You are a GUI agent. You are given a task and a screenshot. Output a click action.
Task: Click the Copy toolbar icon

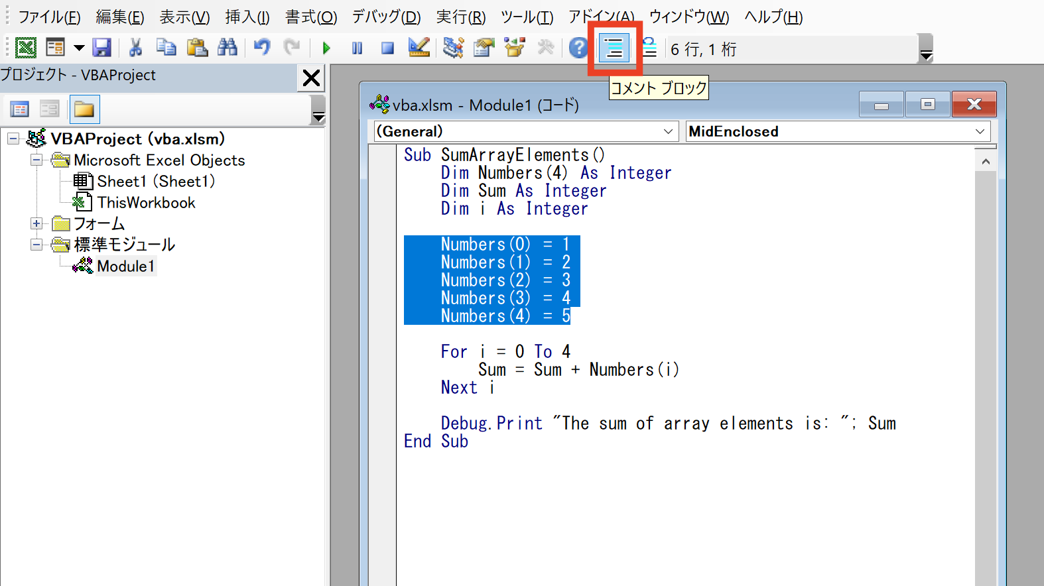pos(166,48)
